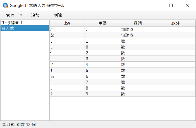196x128 pixels.
Task: Click the よみ cell showing %
Action: [67, 76]
